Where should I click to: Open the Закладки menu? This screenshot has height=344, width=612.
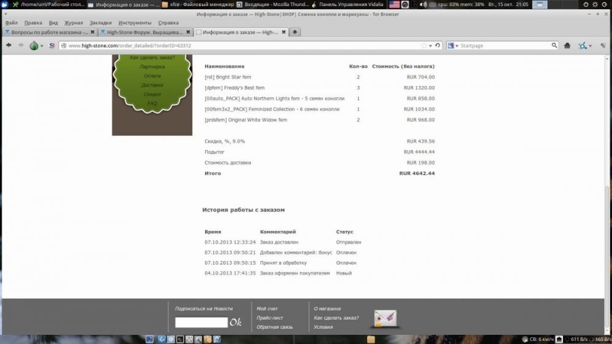coord(100,23)
